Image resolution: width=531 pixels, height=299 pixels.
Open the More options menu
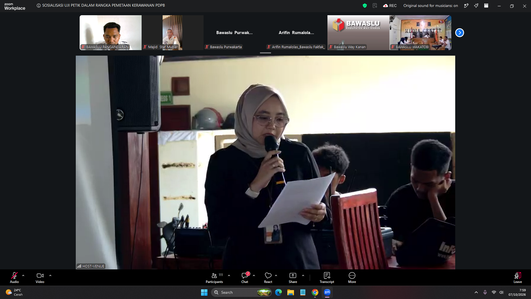point(352,278)
